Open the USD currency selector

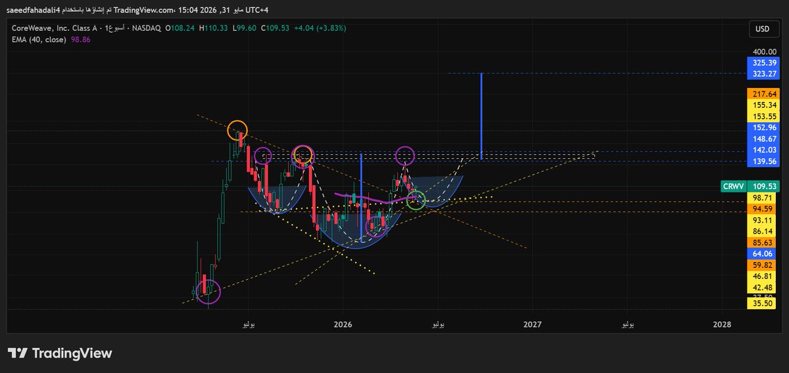pos(763,29)
